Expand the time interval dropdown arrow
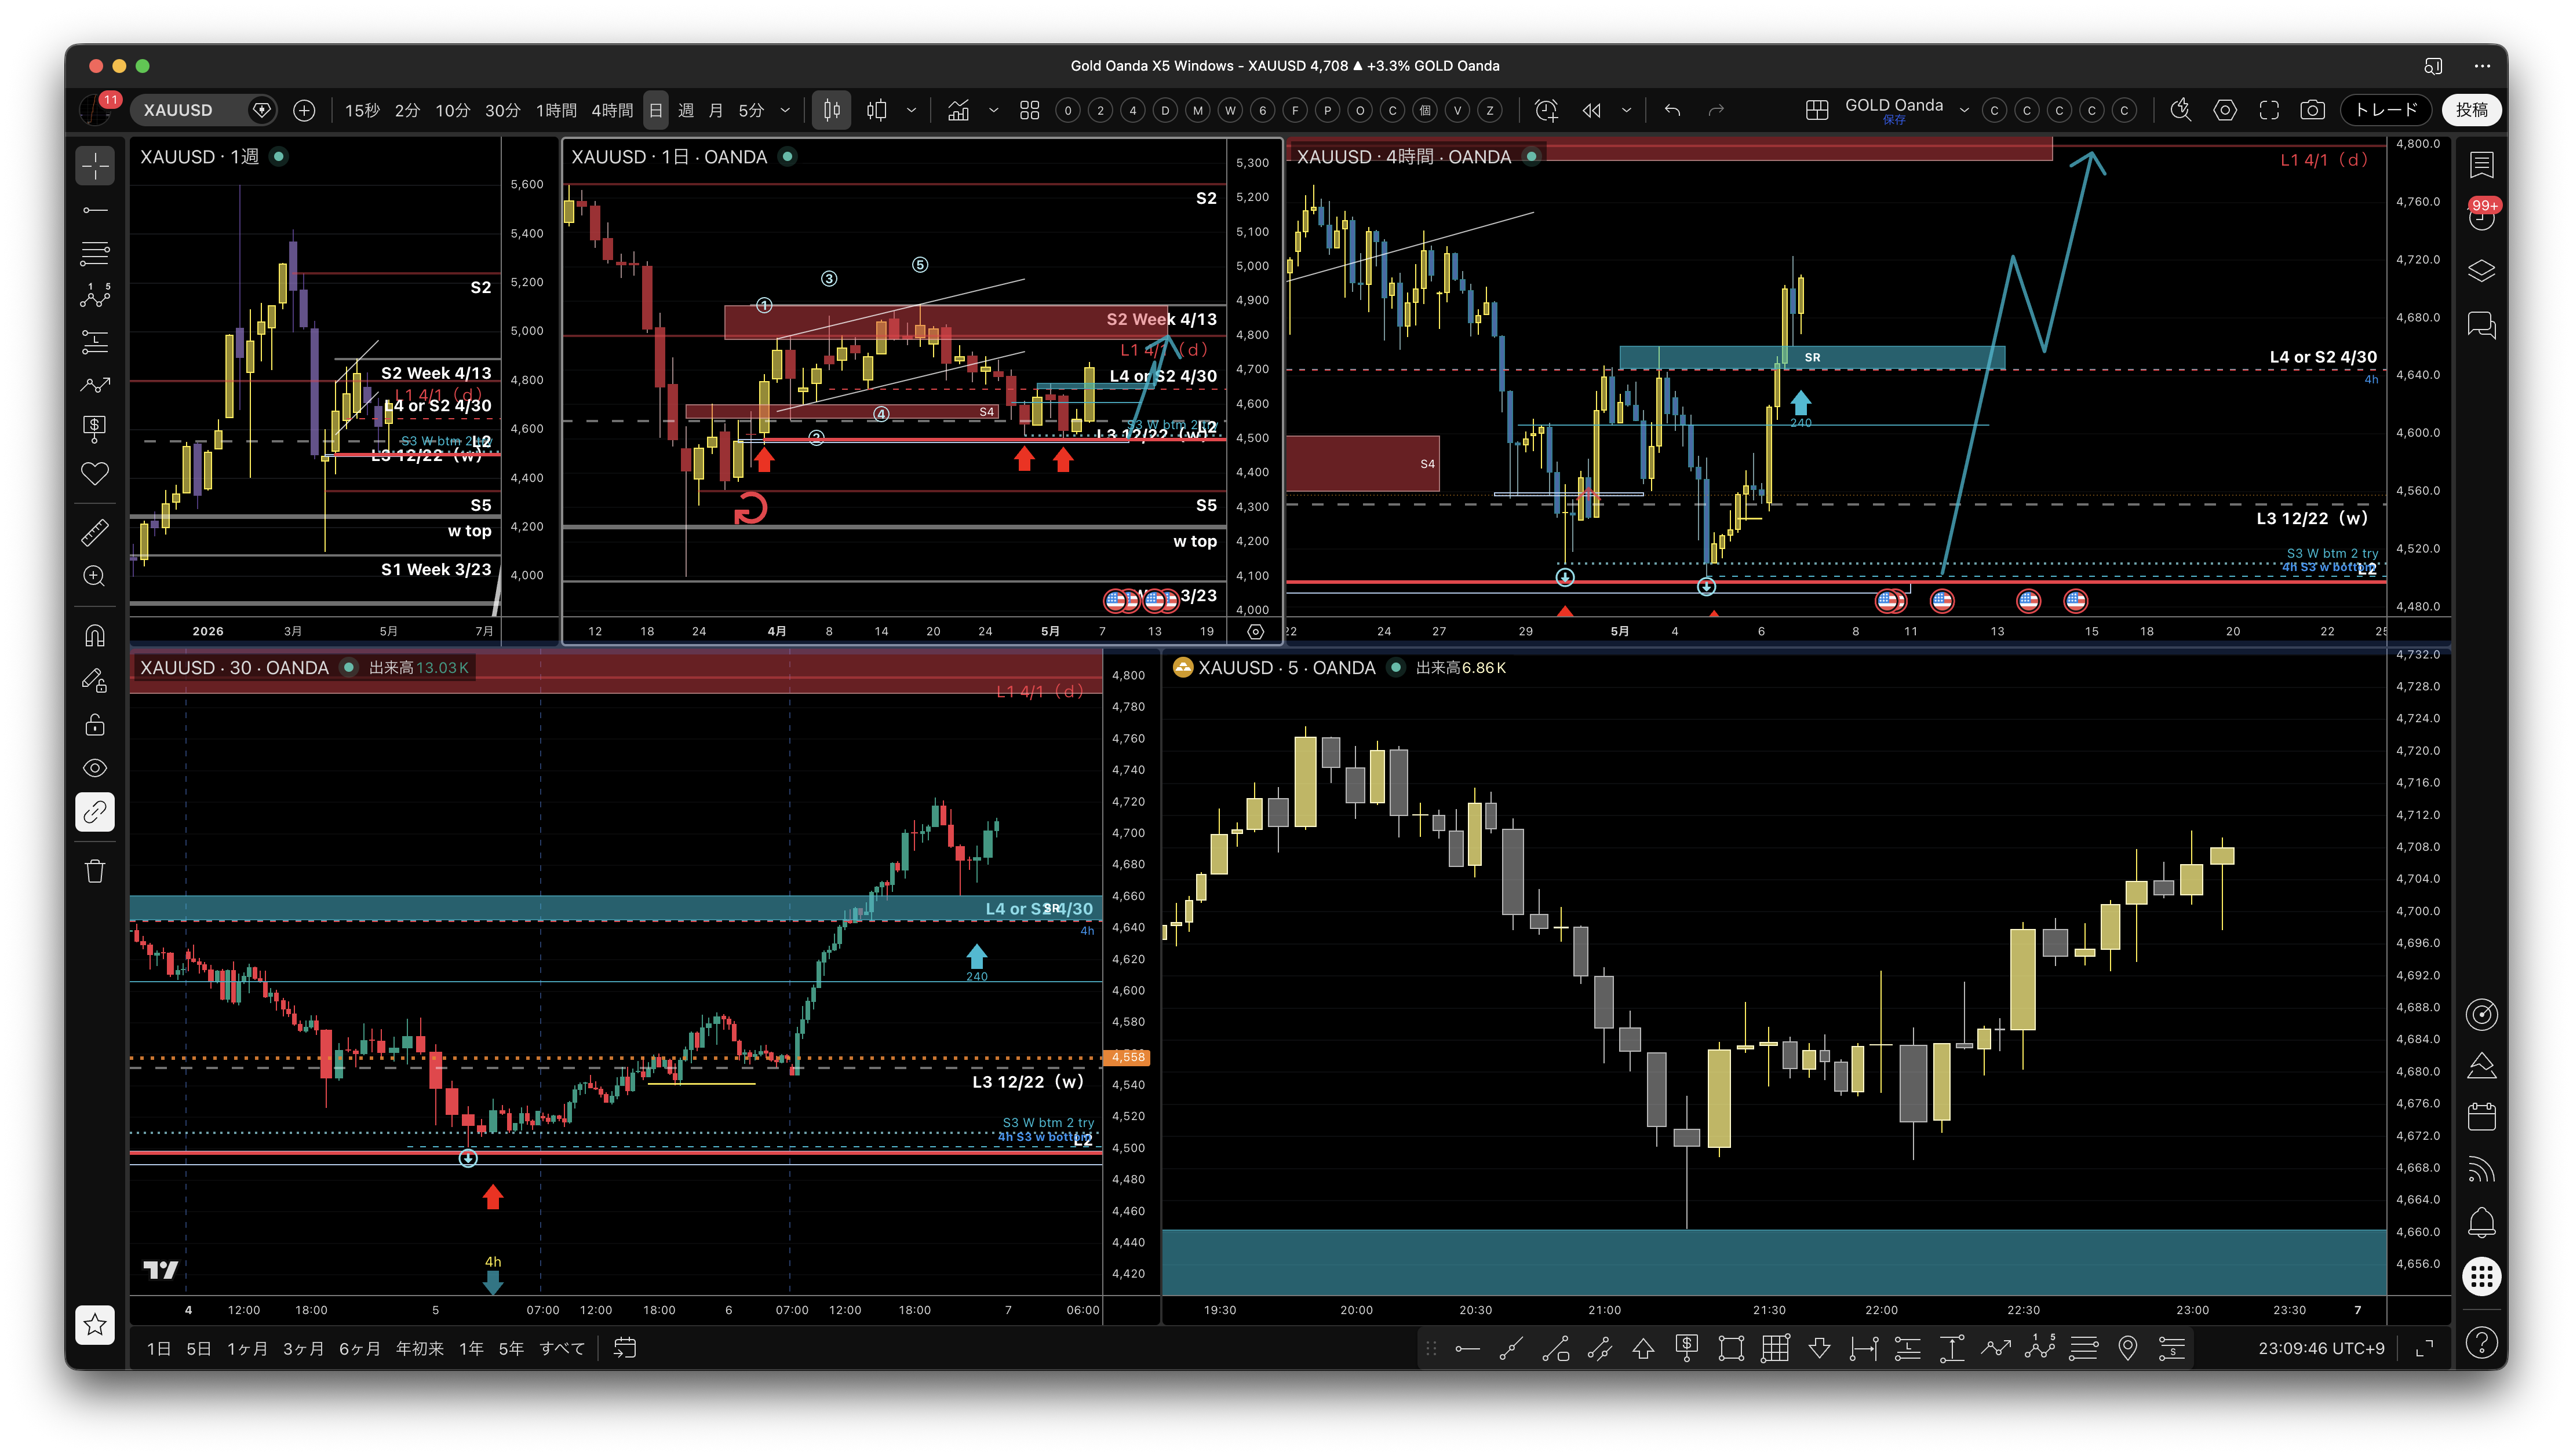 tap(785, 110)
